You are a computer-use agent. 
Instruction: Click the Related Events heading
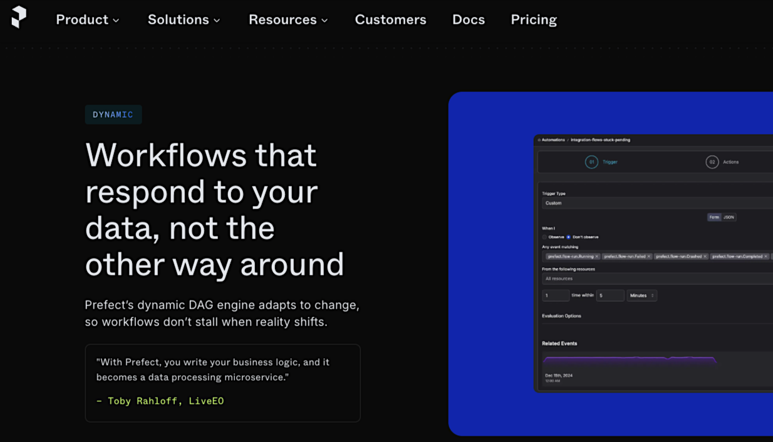[559, 344]
